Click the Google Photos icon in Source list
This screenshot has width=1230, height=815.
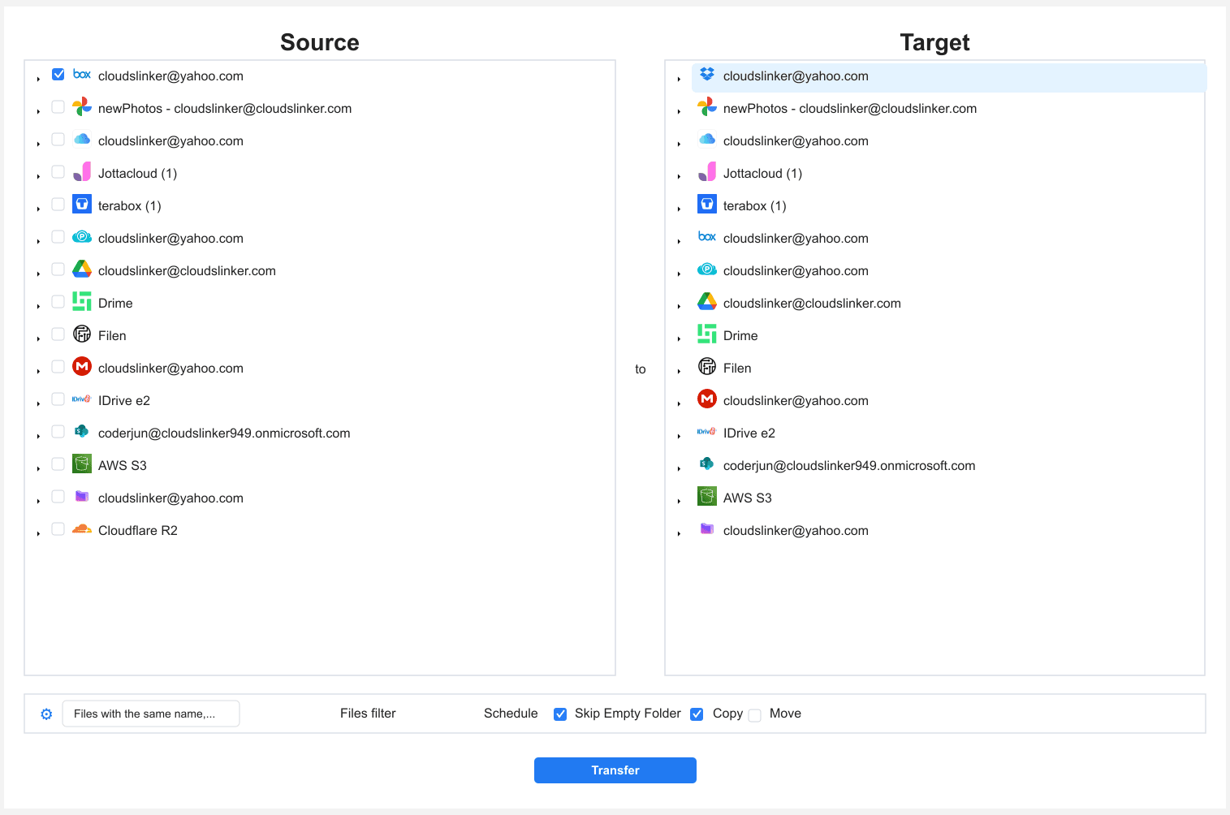(82, 106)
